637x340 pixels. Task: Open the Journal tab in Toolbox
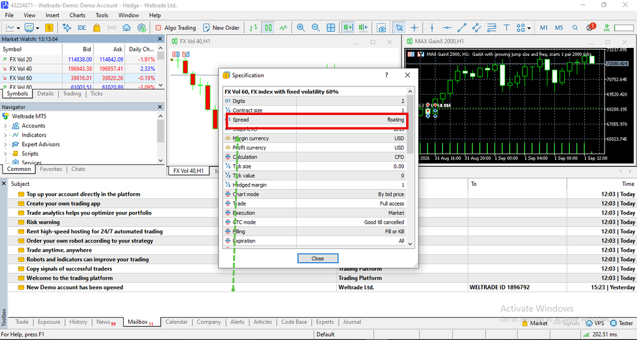(x=352, y=322)
